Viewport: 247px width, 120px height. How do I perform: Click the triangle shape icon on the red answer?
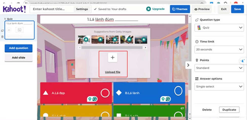point(46,93)
